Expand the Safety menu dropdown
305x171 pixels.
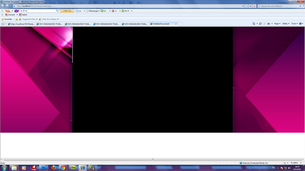[286, 23]
